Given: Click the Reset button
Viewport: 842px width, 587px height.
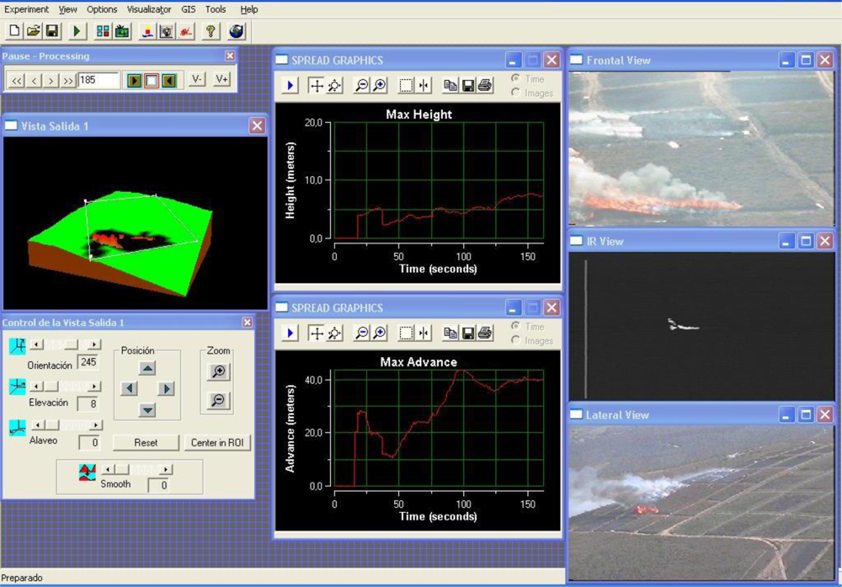Looking at the screenshot, I should click(146, 442).
